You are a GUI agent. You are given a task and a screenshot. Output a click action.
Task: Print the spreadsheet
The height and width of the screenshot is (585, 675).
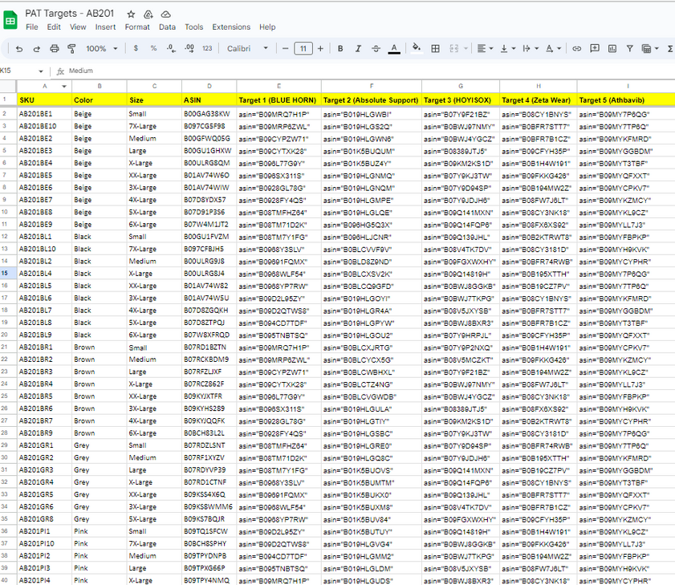click(55, 49)
